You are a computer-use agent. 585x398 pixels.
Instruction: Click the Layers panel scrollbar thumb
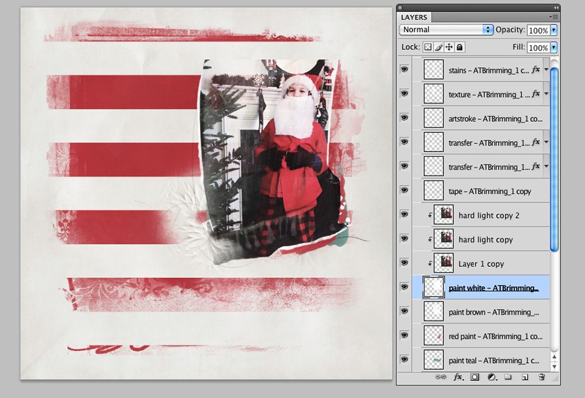click(x=555, y=159)
